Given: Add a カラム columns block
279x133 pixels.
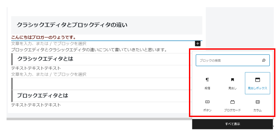Looking at the screenshot, I should coord(257,106).
